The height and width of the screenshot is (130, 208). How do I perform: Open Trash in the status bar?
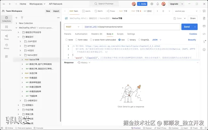coord(194,128)
